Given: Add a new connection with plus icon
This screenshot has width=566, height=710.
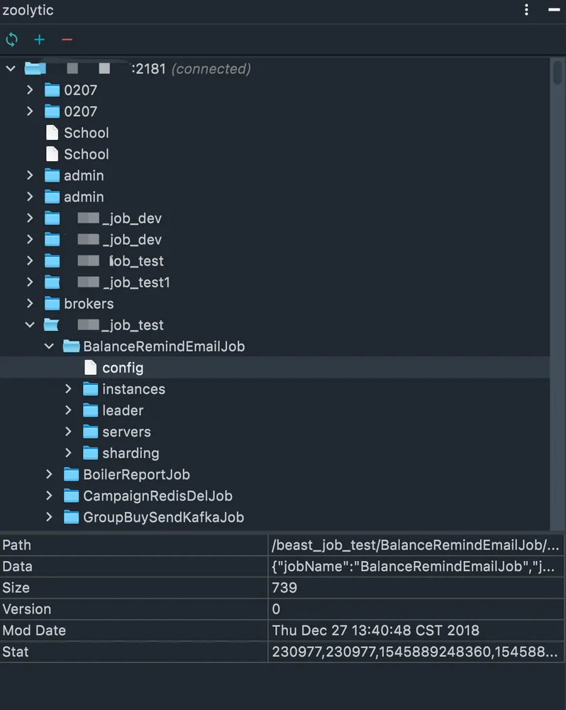Looking at the screenshot, I should (x=39, y=40).
